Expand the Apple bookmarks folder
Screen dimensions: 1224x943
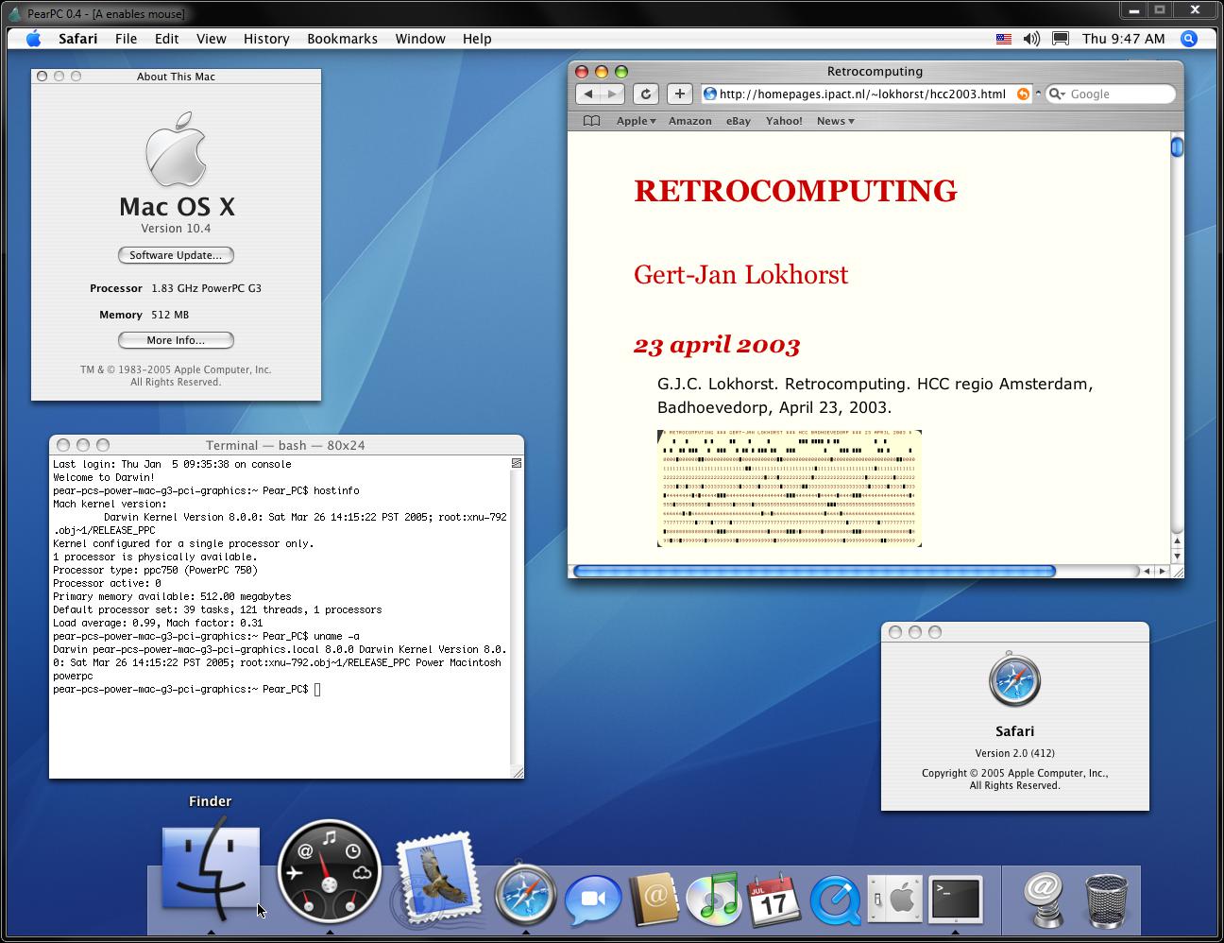point(636,121)
